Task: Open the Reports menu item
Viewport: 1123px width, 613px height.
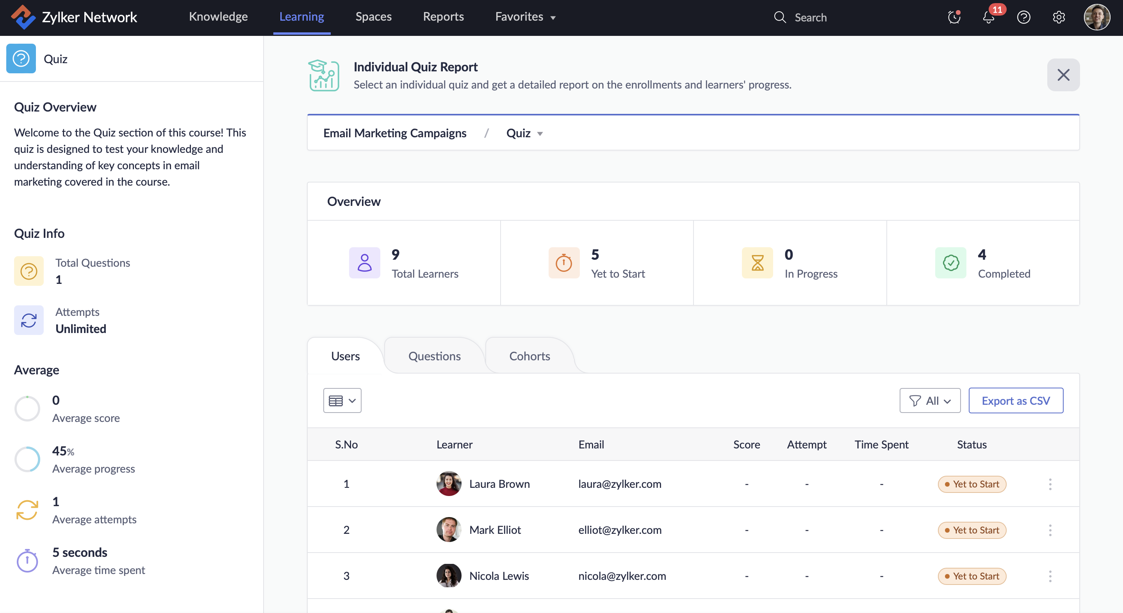Action: [443, 17]
